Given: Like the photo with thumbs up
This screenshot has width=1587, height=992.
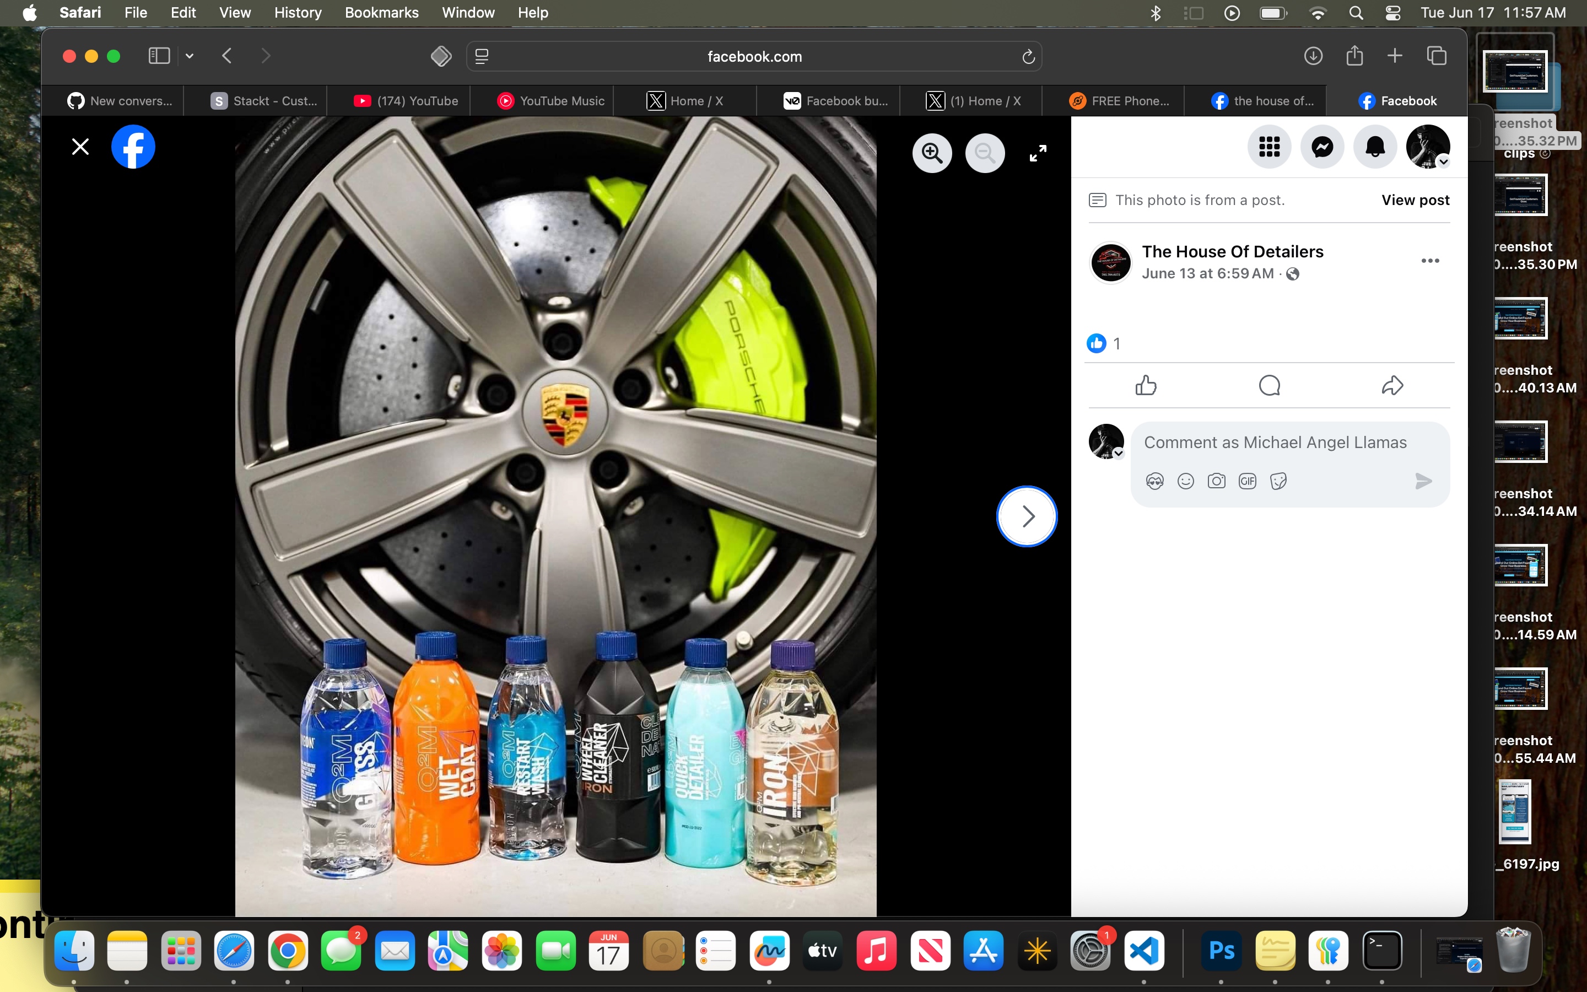Looking at the screenshot, I should (1146, 385).
